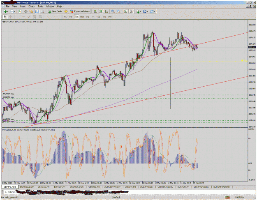
Task: Click the yellow MetaEditor diamond icon
Action: click(66, 11)
